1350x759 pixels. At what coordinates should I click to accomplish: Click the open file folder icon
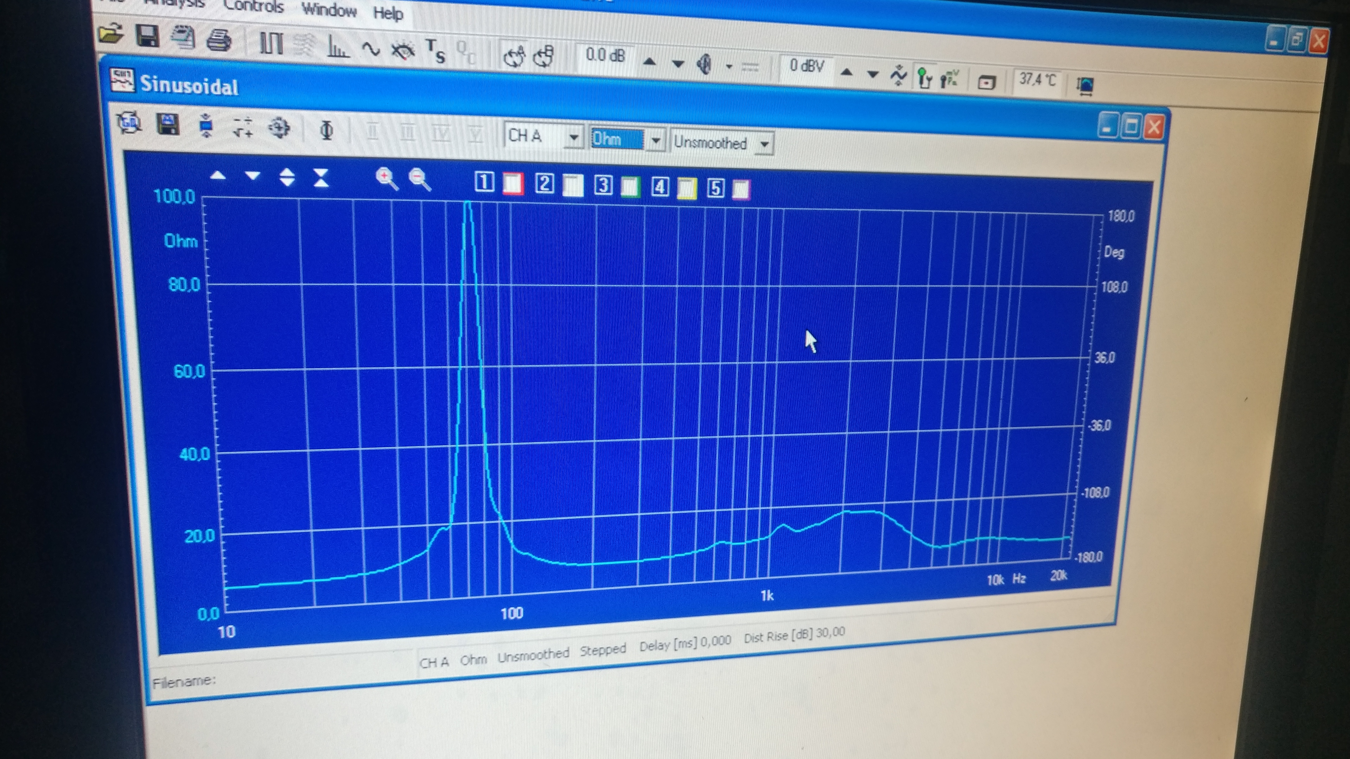(111, 35)
